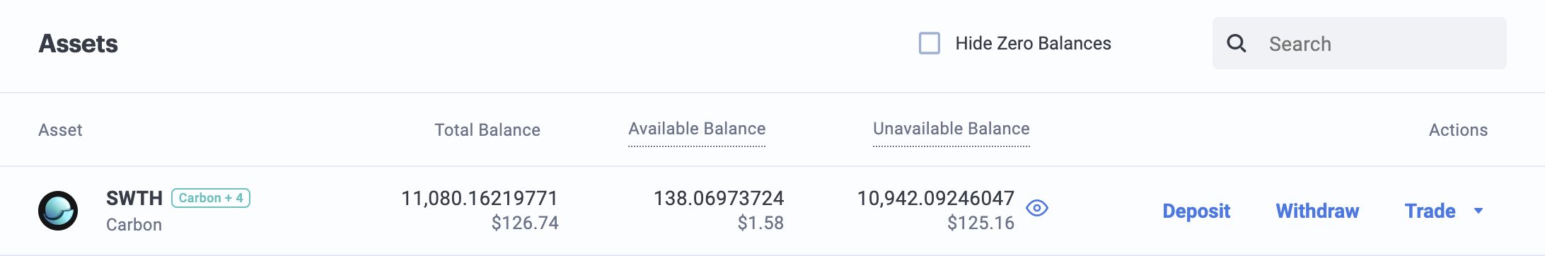Image resolution: width=1545 pixels, height=256 pixels.
Task: Click the Total Balance column header
Action: coord(487,130)
